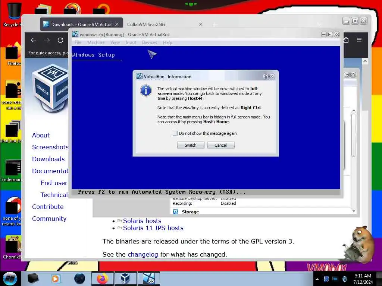Click Switch in the VirtualBox Information dialog

[191, 145]
